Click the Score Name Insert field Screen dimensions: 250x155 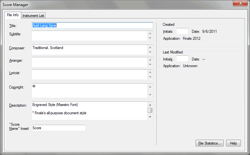(59, 128)
